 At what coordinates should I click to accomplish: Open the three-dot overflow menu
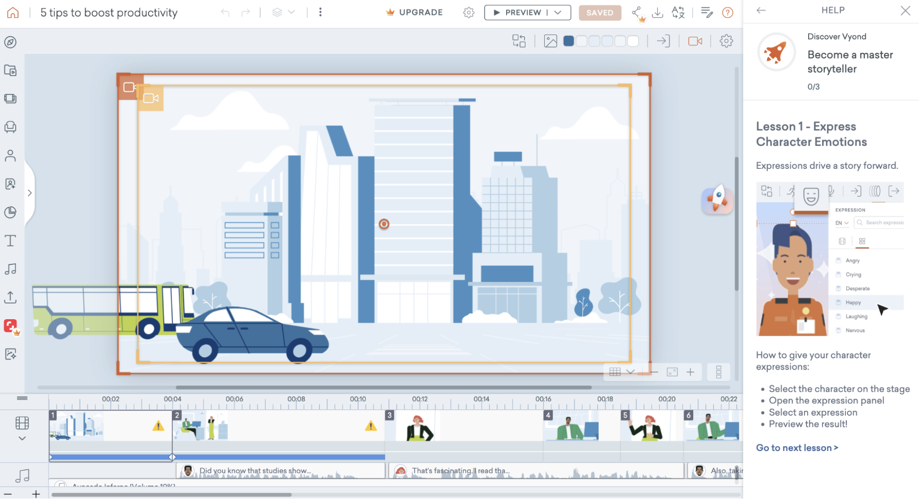[320, 12]
